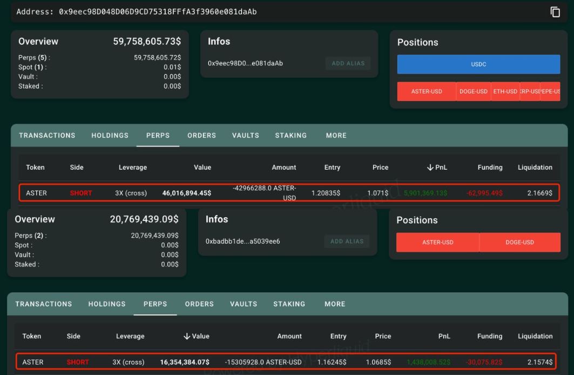The width and height of the screenshot is (574, 375).
Task: Switch to the HOLDINGS tab
Action: coord(110,135)
